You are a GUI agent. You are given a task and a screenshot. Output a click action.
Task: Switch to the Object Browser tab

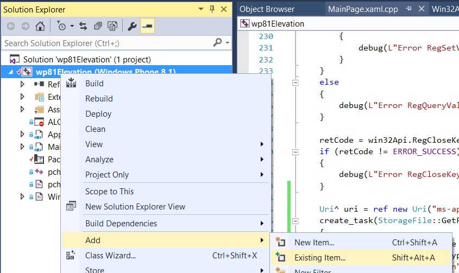(267, 9)
